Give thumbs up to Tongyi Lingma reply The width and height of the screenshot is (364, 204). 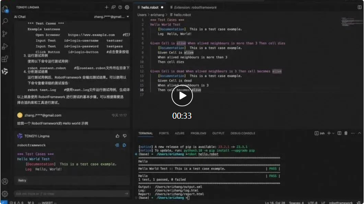(x=117, y=136)
